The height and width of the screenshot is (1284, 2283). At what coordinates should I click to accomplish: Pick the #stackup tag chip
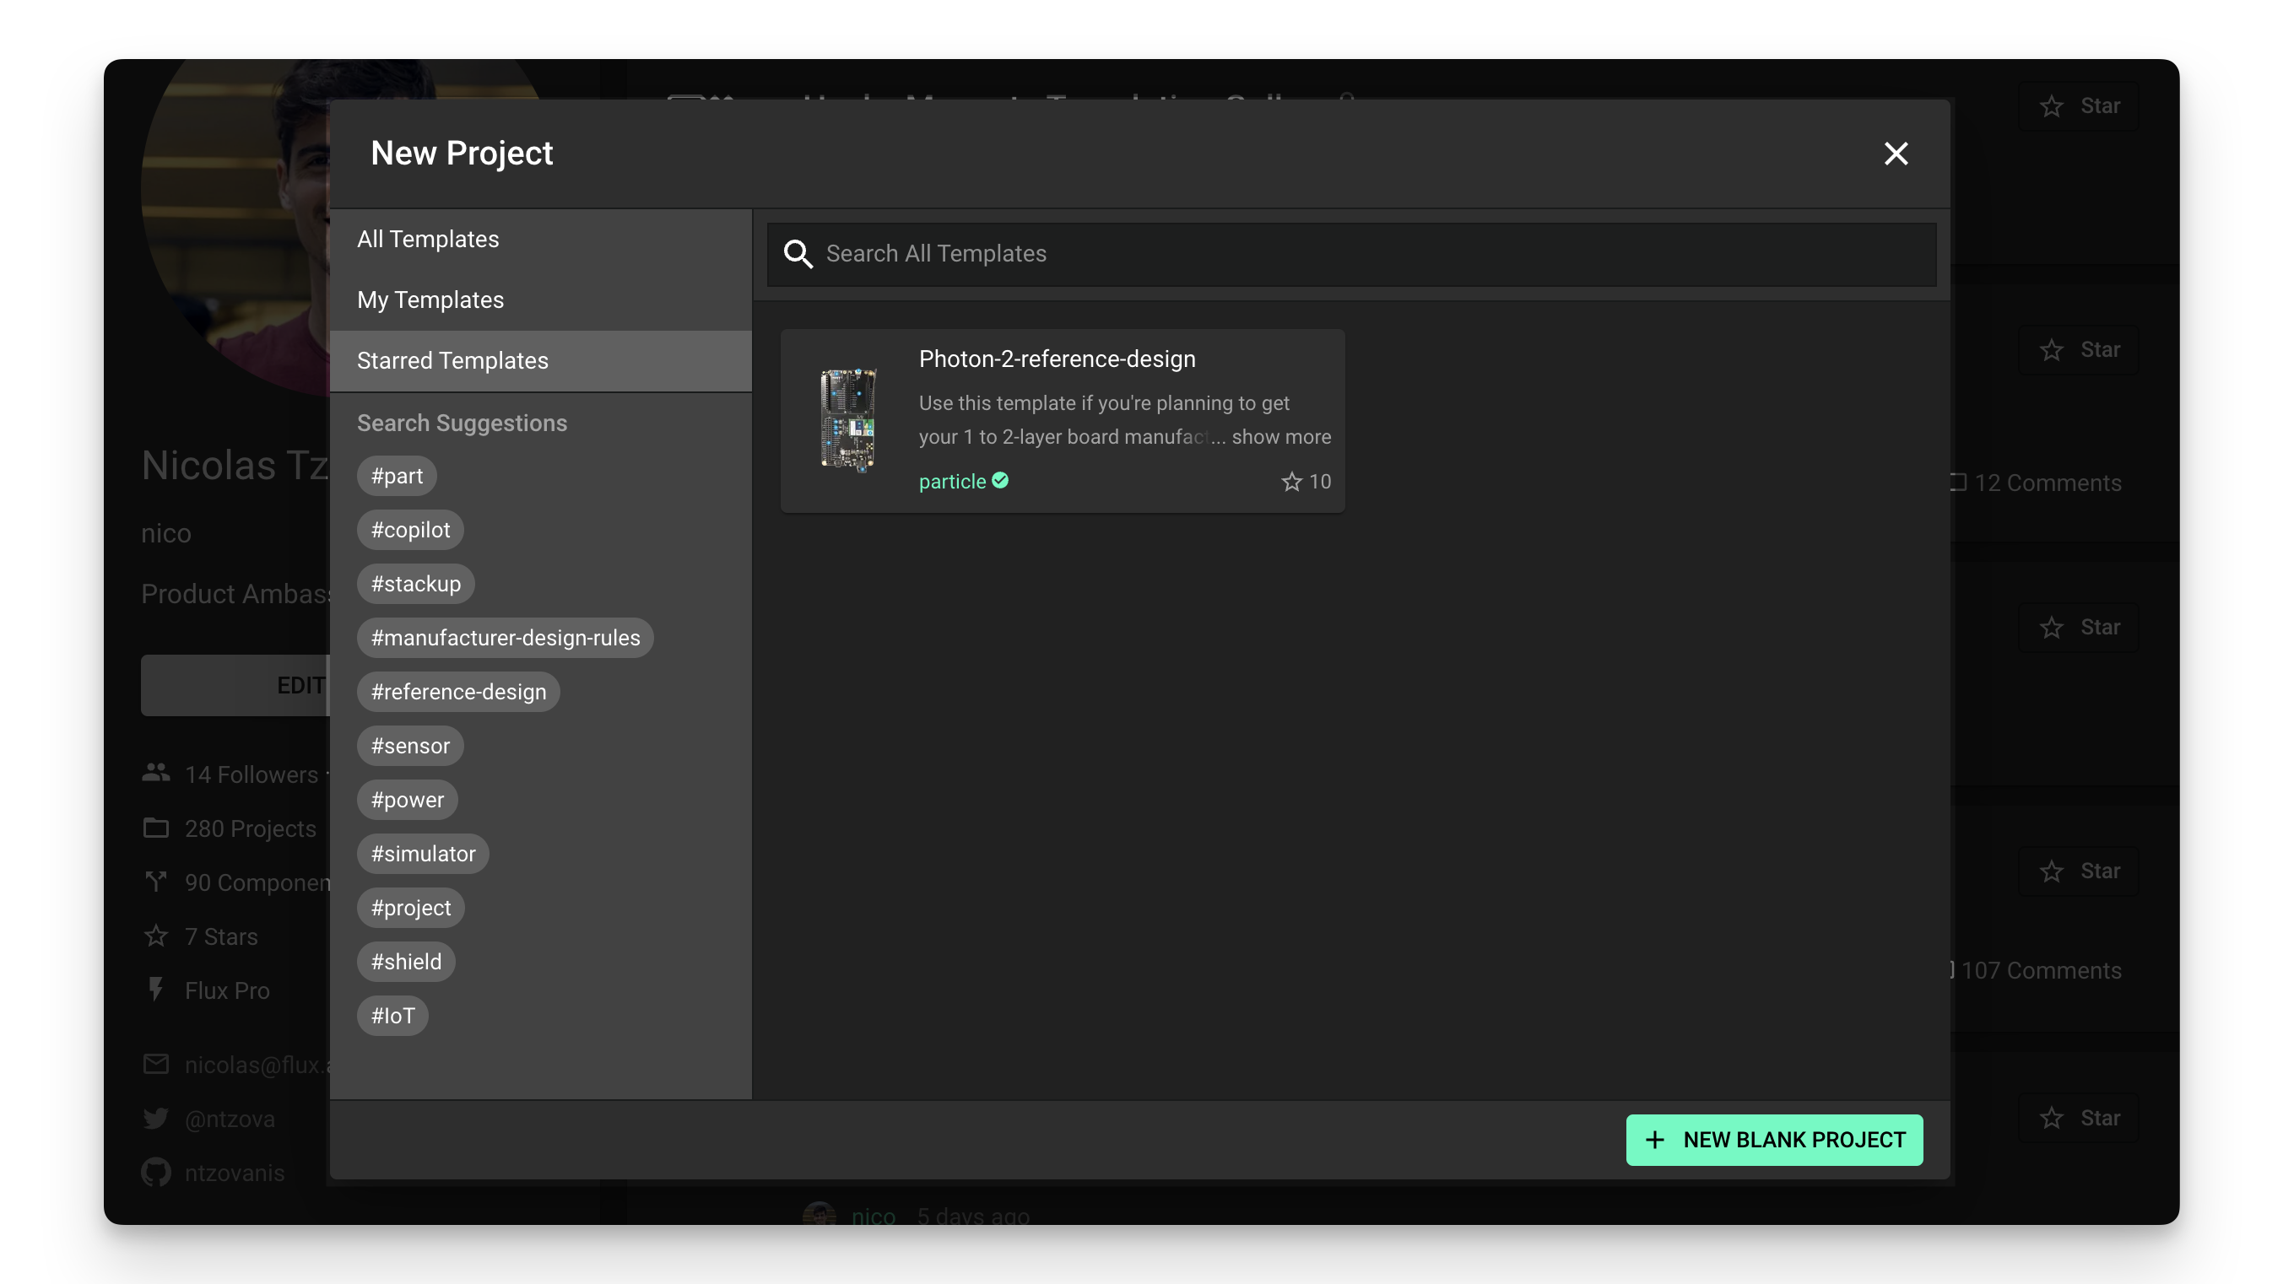[x=415, y=584]
